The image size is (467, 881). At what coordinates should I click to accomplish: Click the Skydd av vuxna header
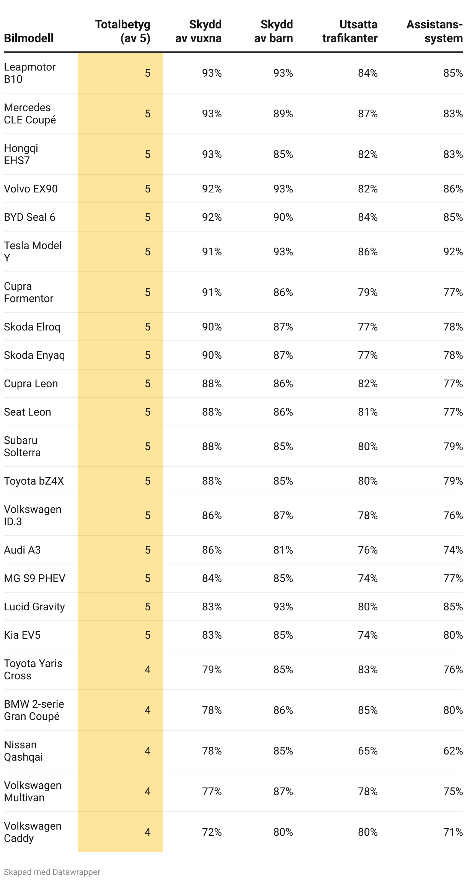198,31
